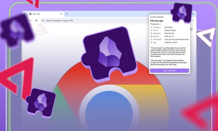218x131 pixels.
Task: Reload the page with the refresh icon
Action: [36, 21]
